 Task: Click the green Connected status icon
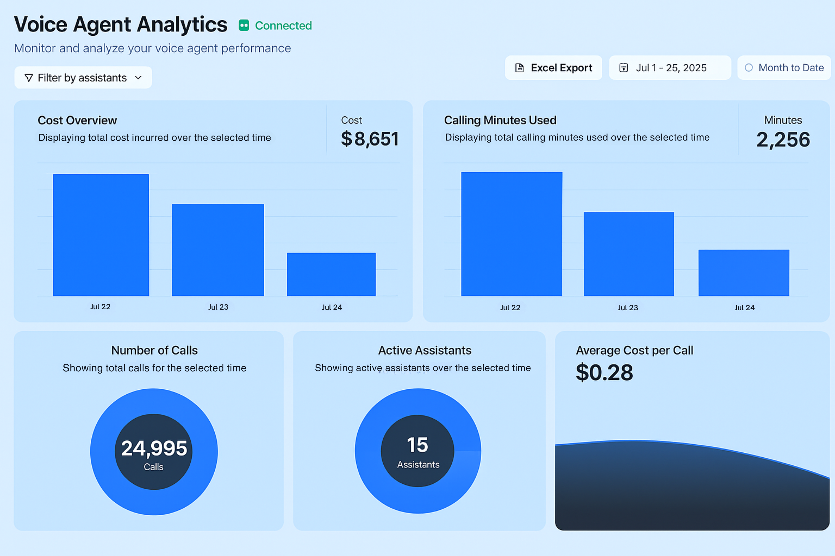click(x=244, y=25)
